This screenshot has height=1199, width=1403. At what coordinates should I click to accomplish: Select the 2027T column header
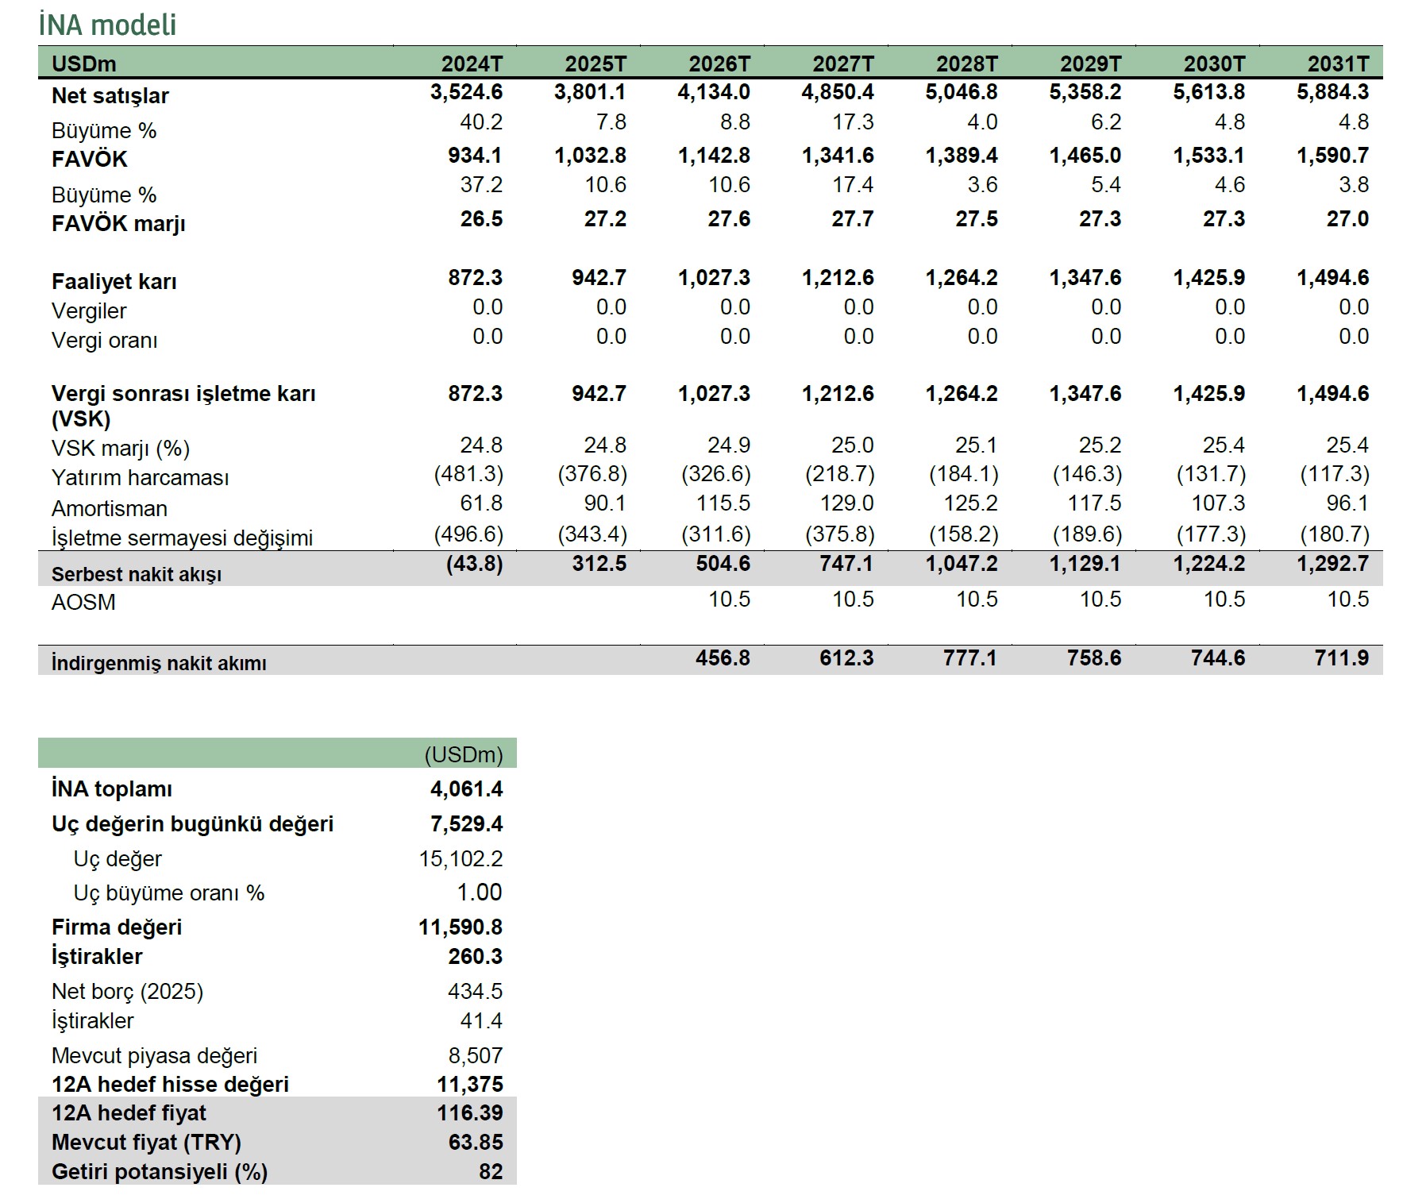(842, 64)
